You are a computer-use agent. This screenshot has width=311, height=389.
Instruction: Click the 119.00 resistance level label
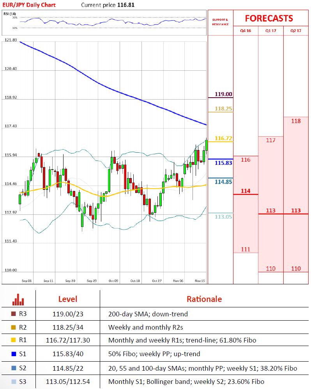[223, 94]
